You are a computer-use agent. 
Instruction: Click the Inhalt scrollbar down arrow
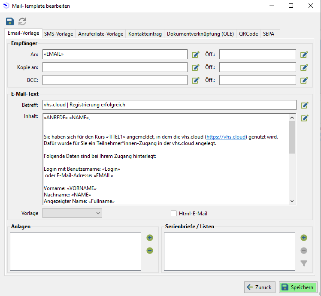(x=292, y=201)
